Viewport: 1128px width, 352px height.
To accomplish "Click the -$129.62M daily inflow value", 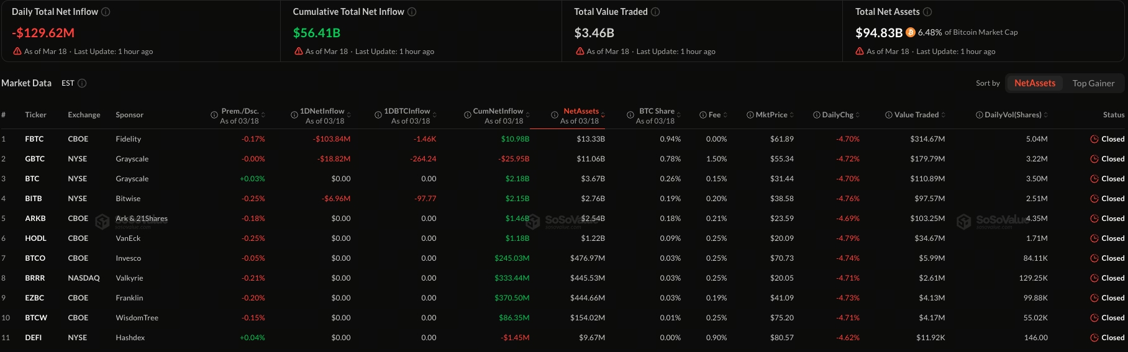I will pos(43,33).
